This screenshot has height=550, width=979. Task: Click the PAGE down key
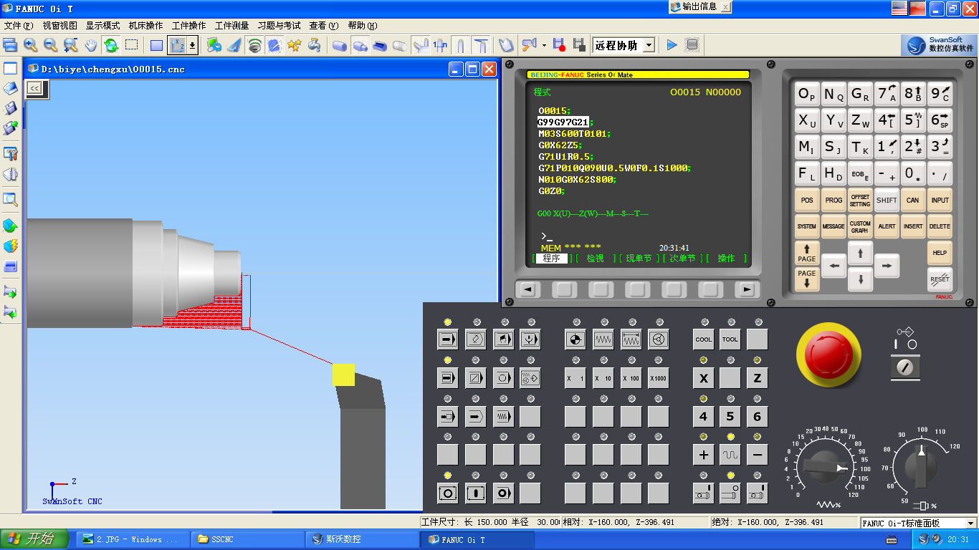tap(807, 279)
